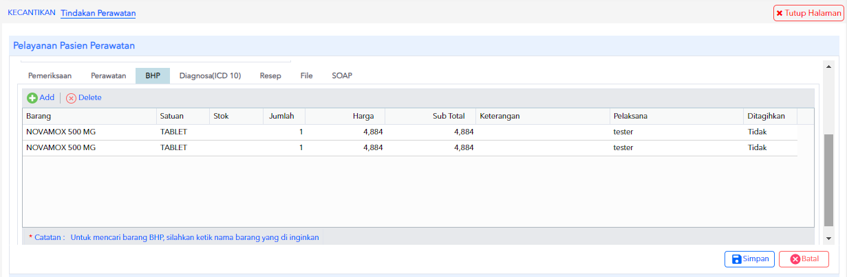
Task: Click the KECANTIKAN breadcrumb link
Action: 31,13
